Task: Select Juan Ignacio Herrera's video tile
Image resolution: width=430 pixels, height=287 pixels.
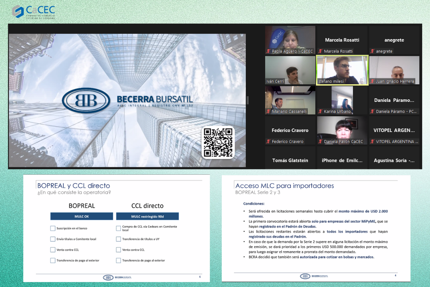Action: (394, 70)
